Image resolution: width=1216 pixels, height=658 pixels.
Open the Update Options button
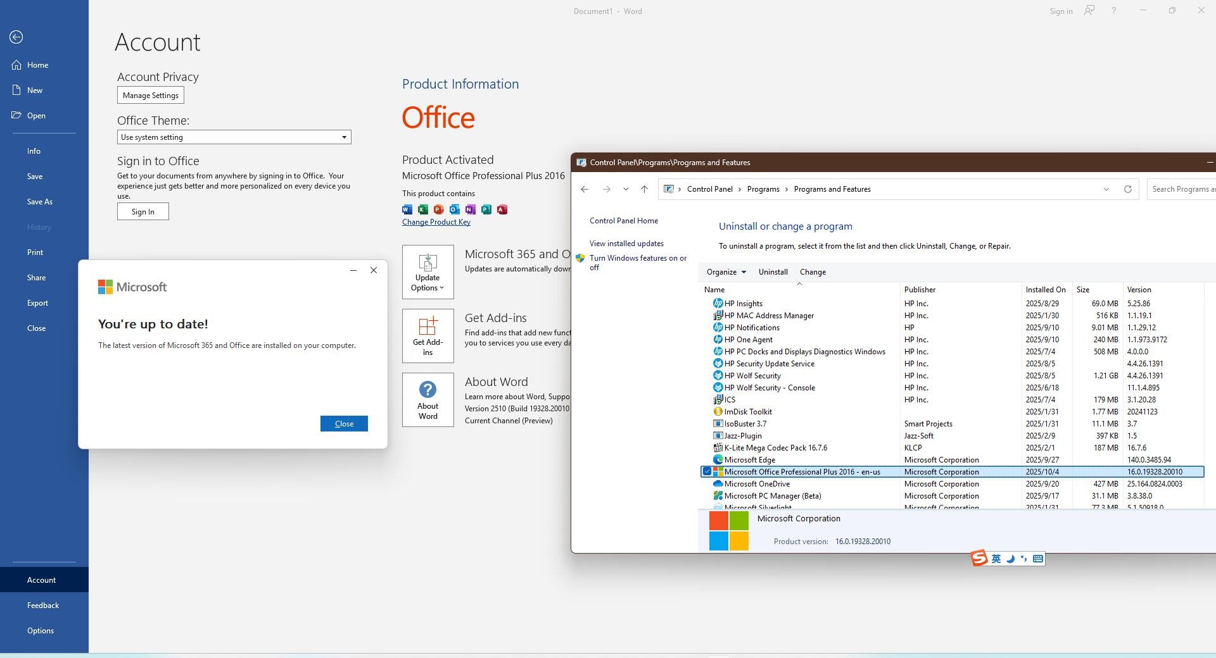[427, 272]
